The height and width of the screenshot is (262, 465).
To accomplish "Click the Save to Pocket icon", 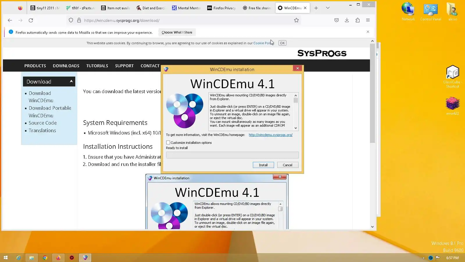I will [337, 20].
